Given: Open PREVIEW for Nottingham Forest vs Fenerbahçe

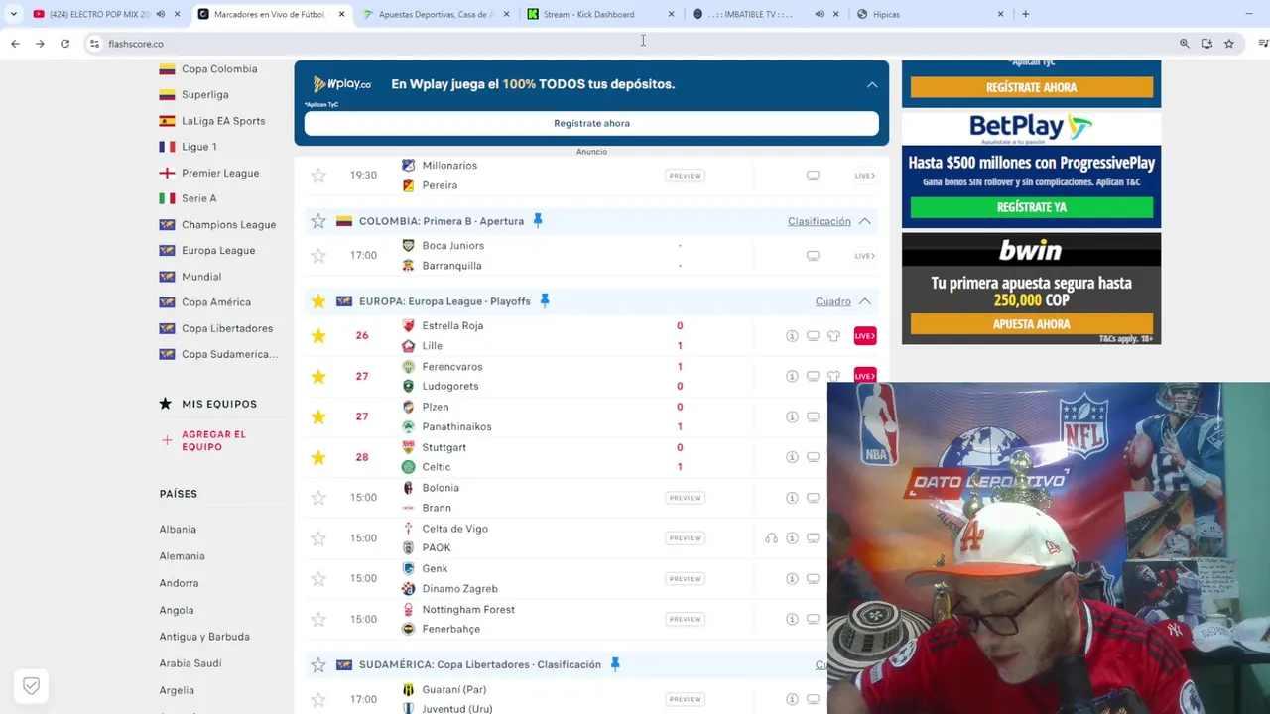Looking at the screenshot, I should (x=685, y=619).
